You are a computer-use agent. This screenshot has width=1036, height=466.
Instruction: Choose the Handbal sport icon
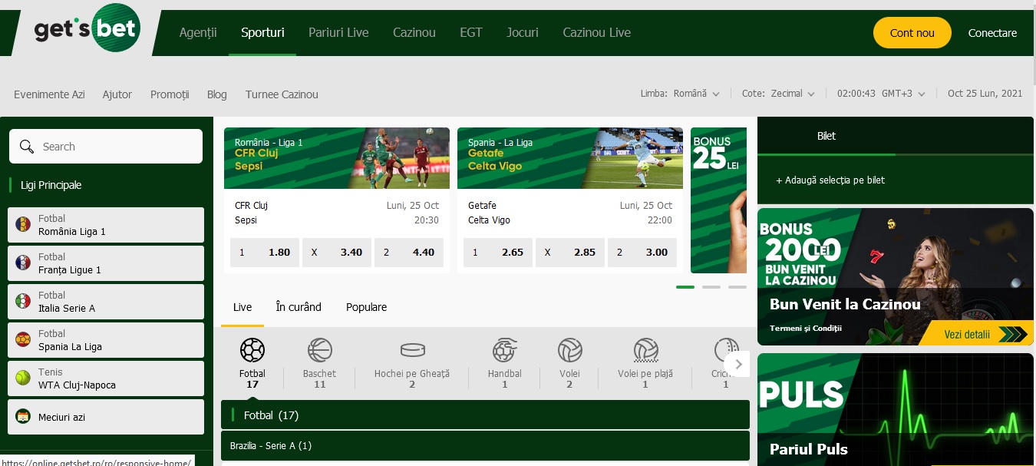pos(504,351)
